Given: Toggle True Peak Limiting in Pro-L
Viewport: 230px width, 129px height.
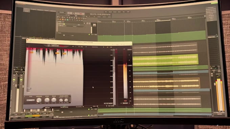Looking at the screenshot, I should click(64, 107).
